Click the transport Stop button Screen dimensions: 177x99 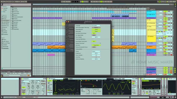[75, 2]
